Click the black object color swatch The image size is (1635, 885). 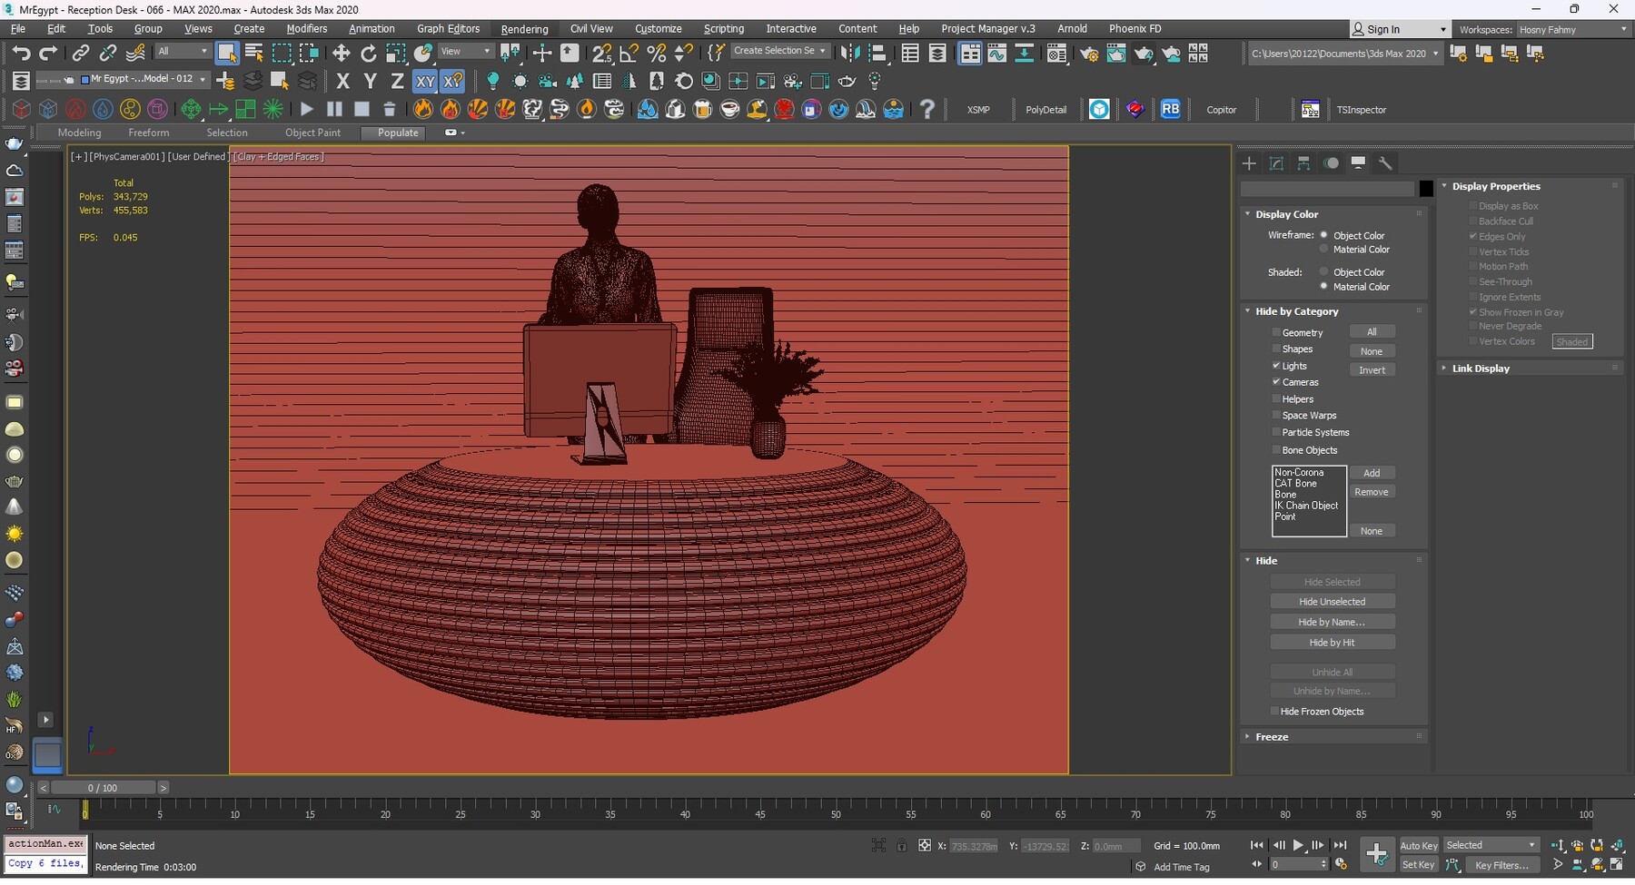click(1426, 189)
